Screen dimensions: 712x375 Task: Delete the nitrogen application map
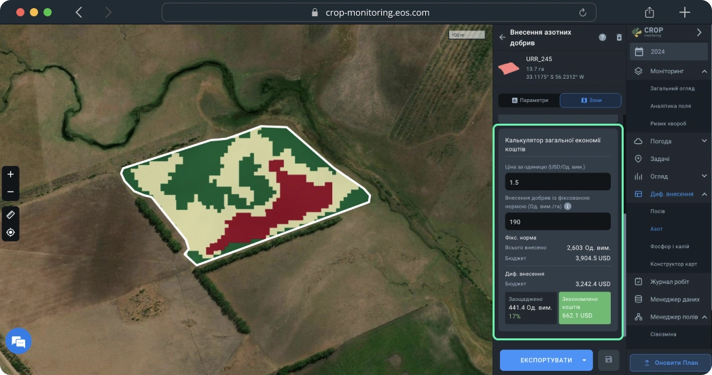[x=619, y=37]
